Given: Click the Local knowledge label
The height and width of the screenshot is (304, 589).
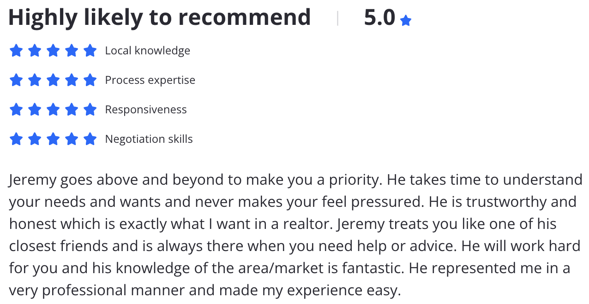Looking at the screenshot, I should pos(148,51).
